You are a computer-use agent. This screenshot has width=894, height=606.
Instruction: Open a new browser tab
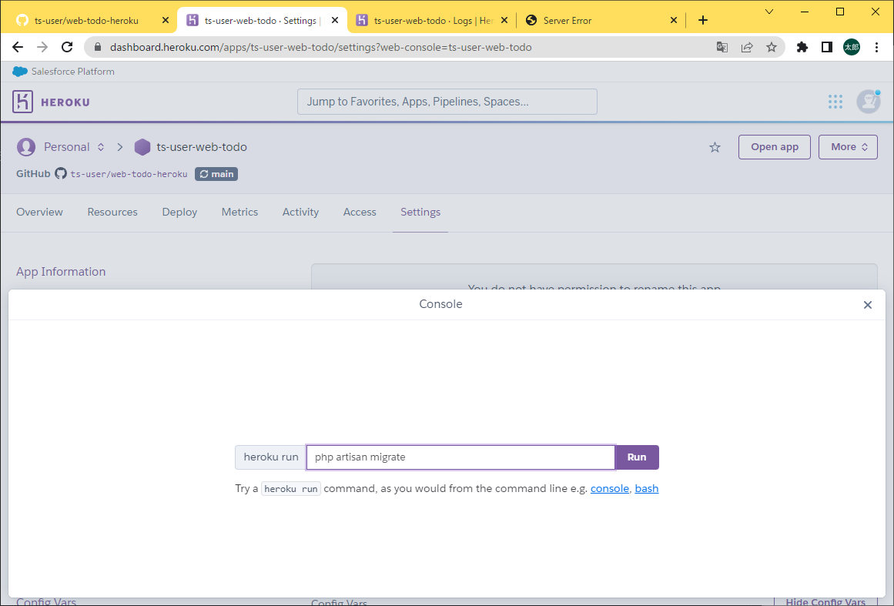703,21
